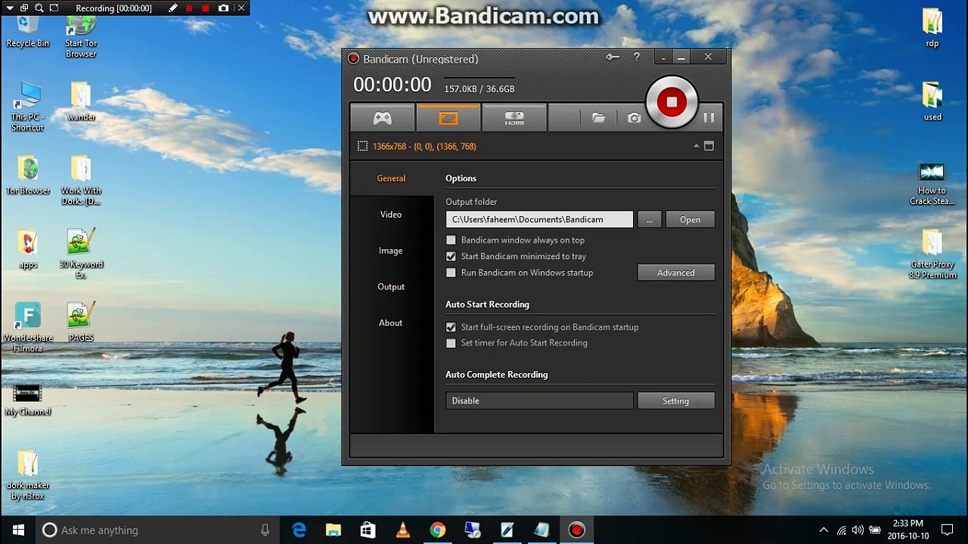Open the Video settings tab
968x544 pixels.
(x=391, y=215)
